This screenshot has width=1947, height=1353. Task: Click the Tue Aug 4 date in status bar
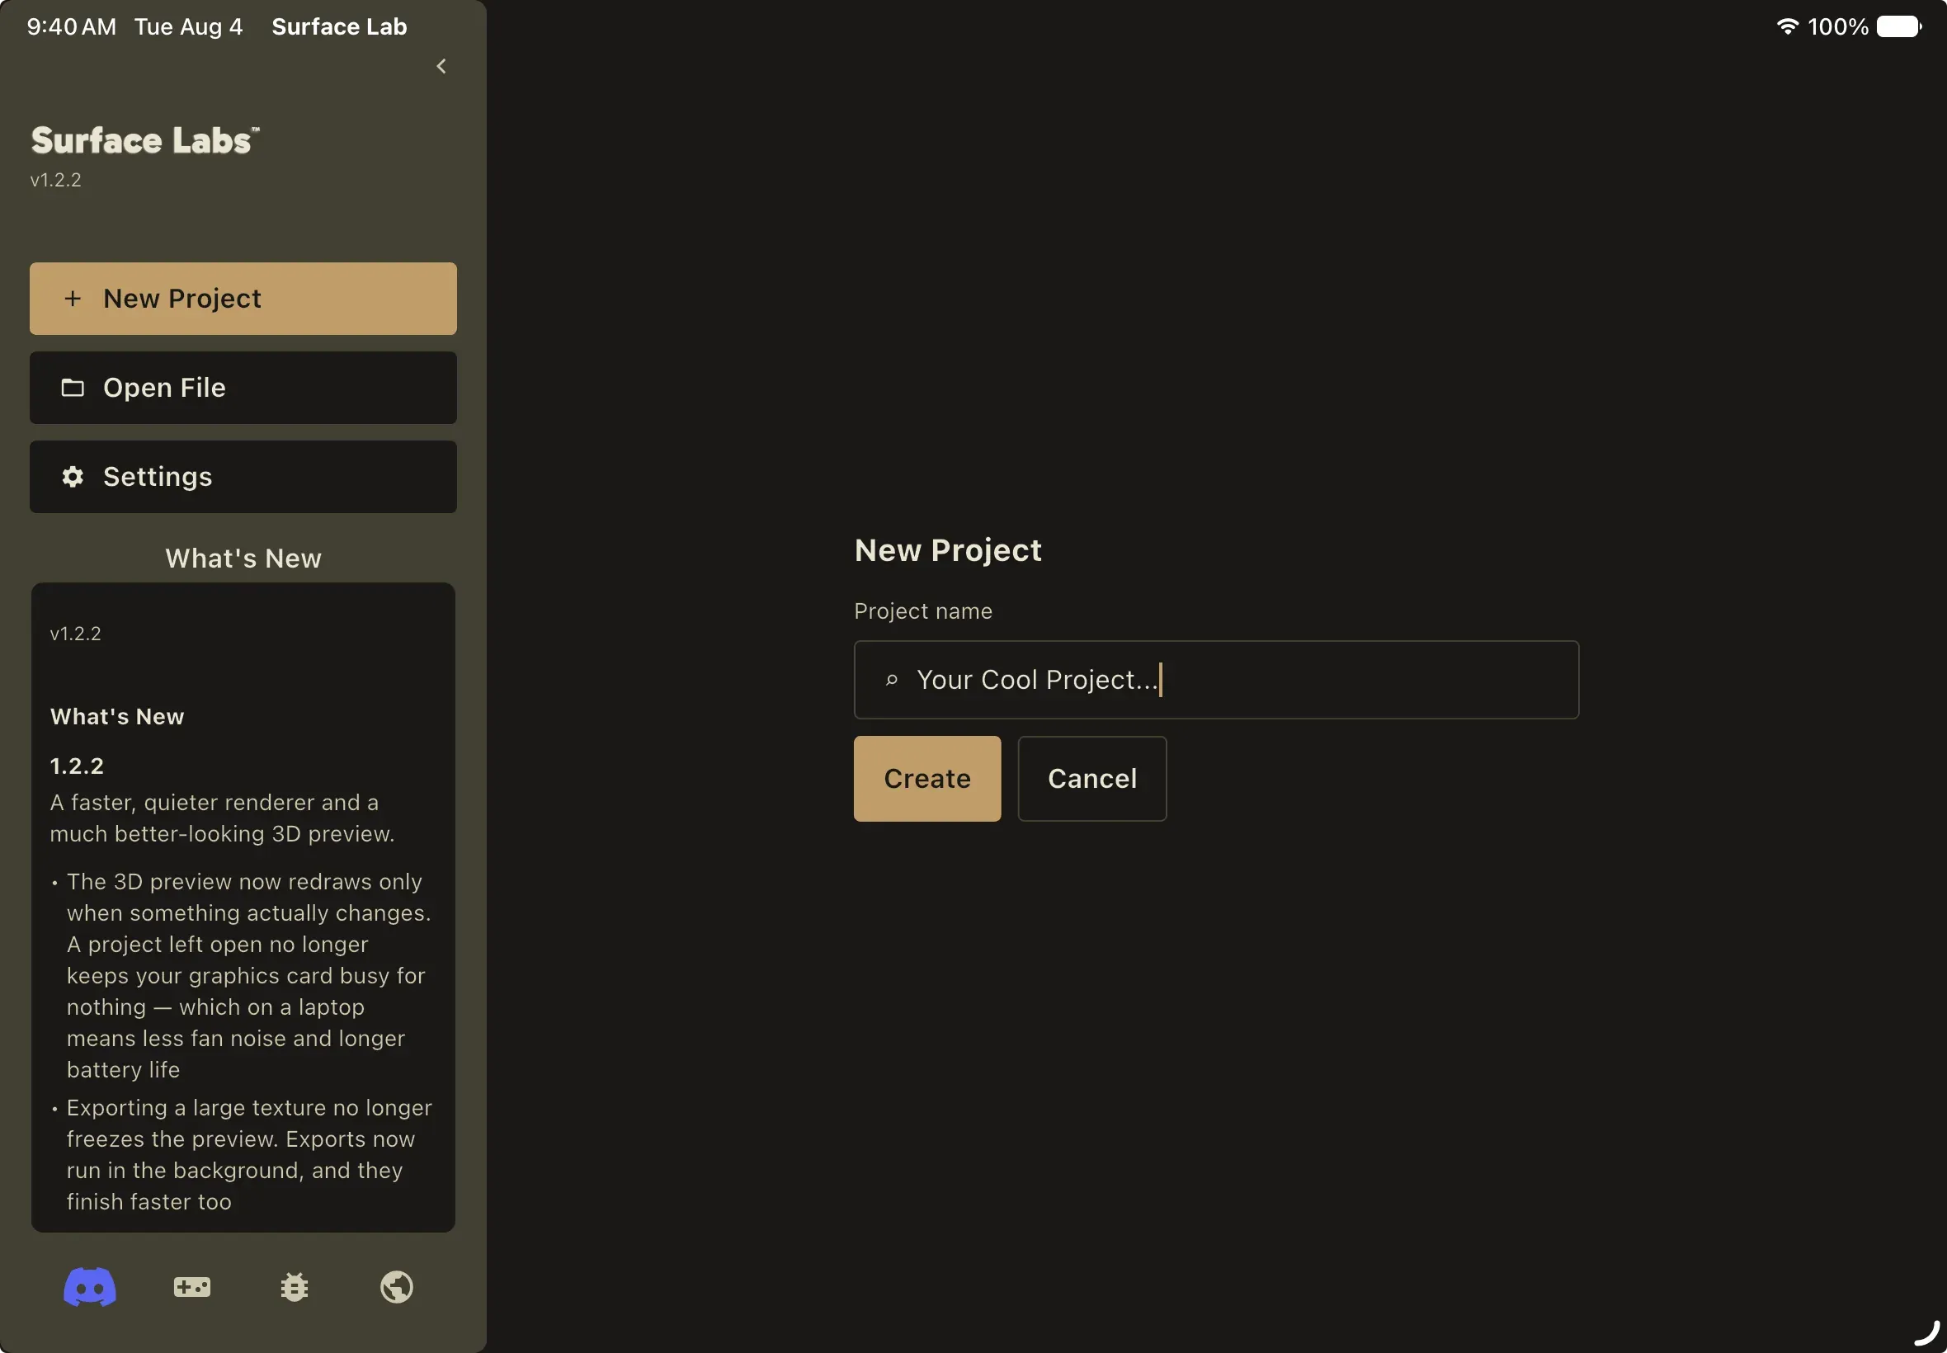(x=188, y=26)
